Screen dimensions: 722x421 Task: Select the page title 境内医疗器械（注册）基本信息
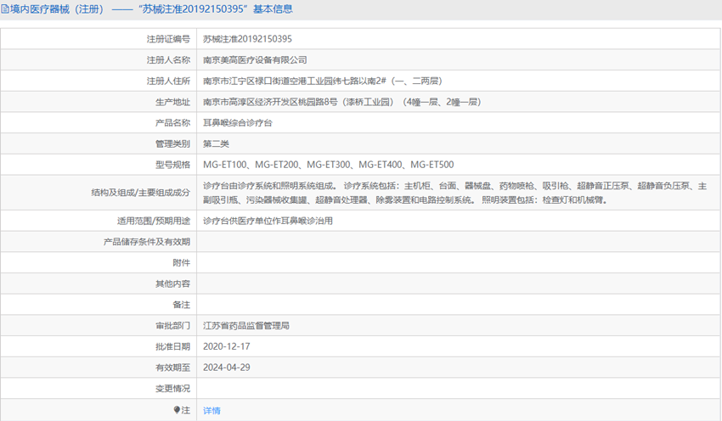[x=151, y=9]
